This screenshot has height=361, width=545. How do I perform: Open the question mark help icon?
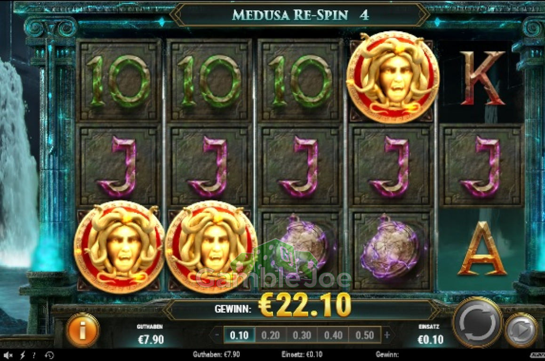pos(34,355)
